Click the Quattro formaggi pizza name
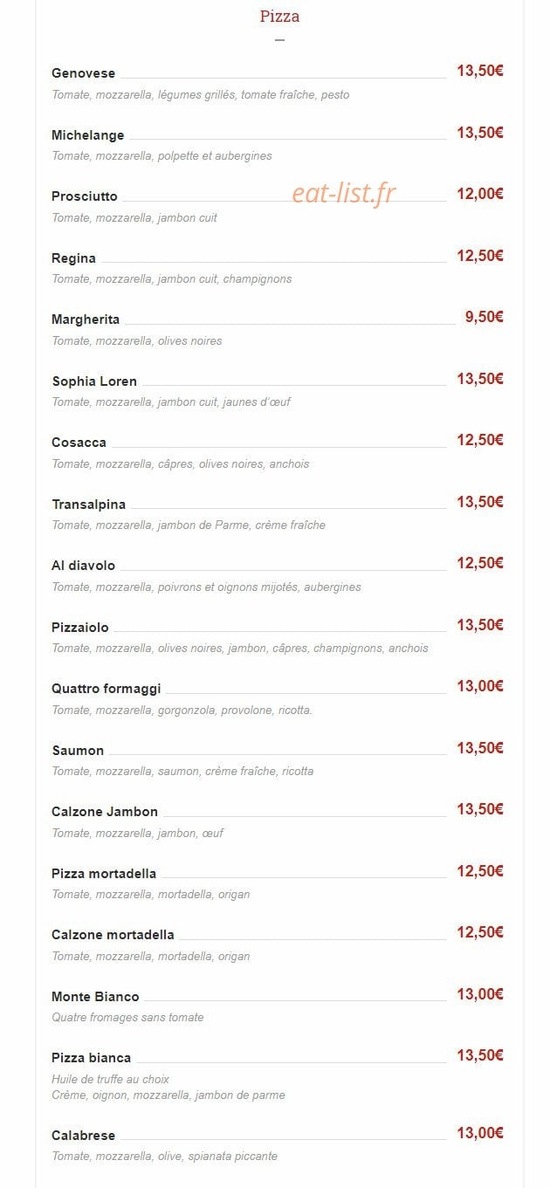The height and width of the screenshot is (1188, 550). (106, 689)
